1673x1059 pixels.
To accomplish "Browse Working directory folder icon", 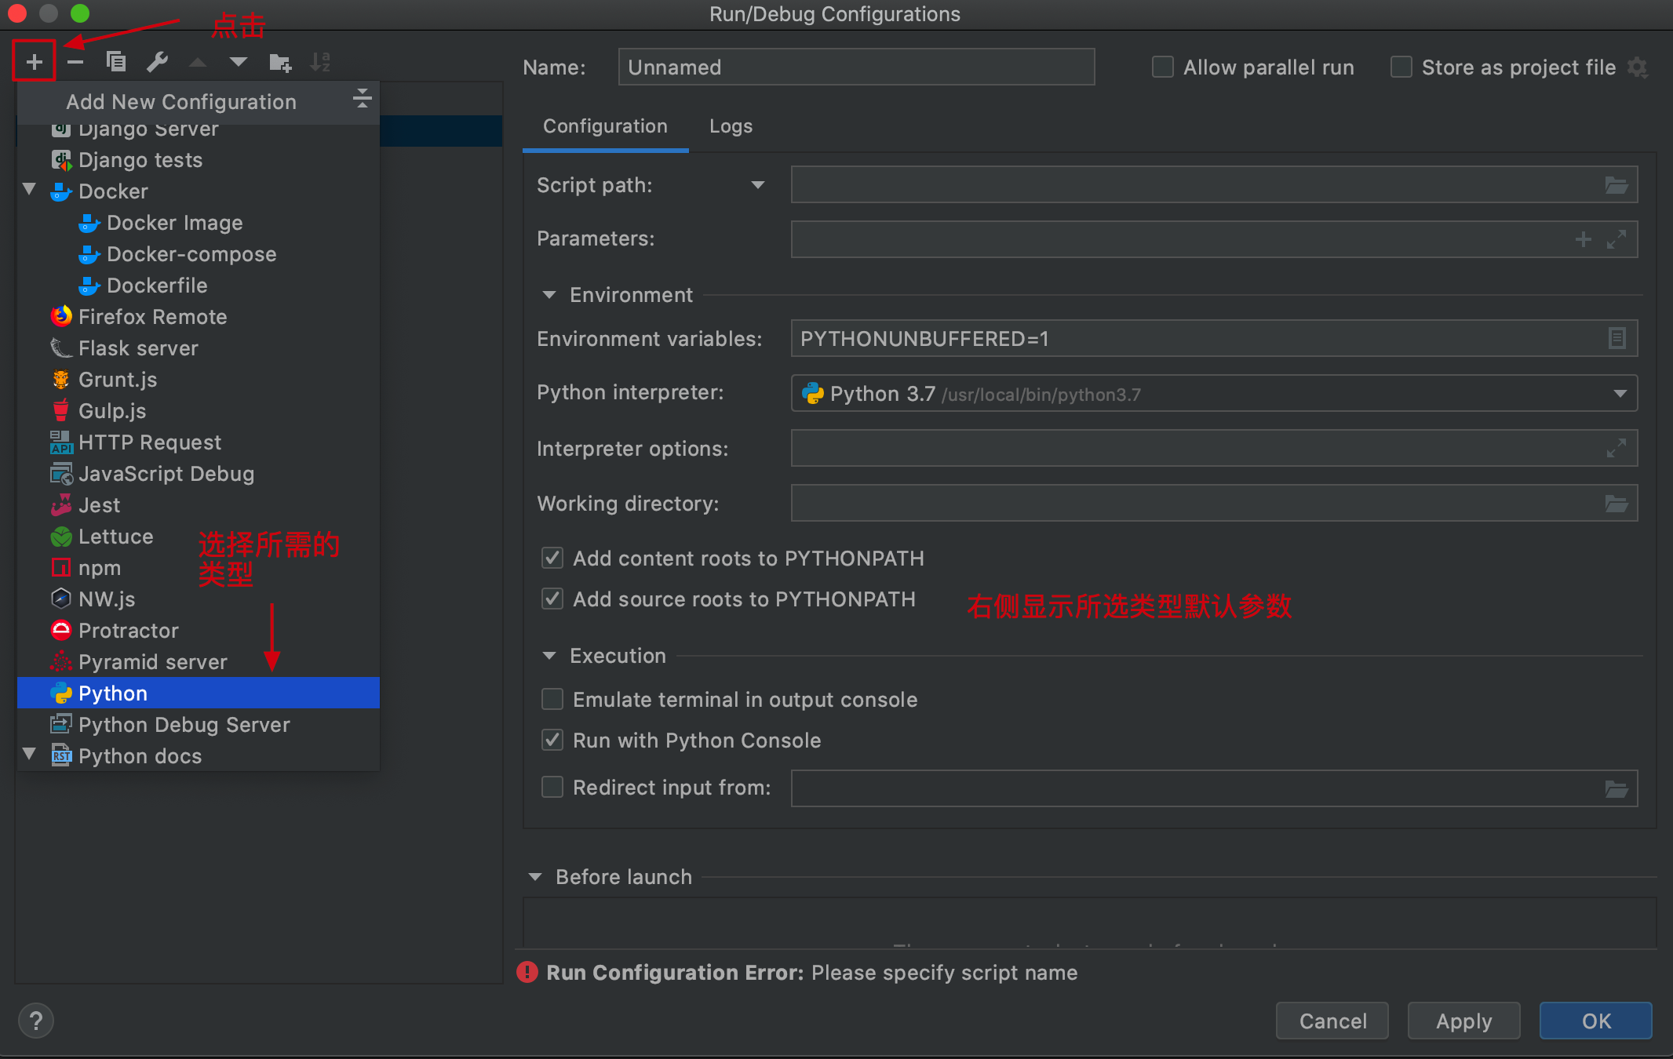I will click(1616, 504).
